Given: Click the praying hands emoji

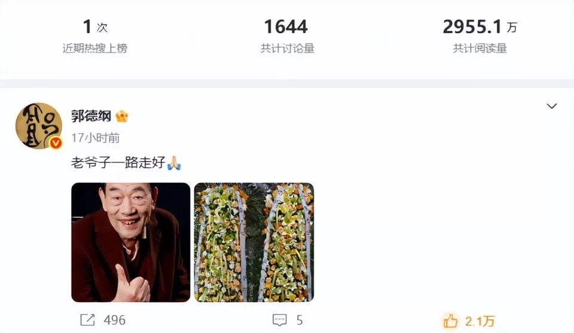Looking at the screenshot, I should pyautogui.click(x=174, y=163).
